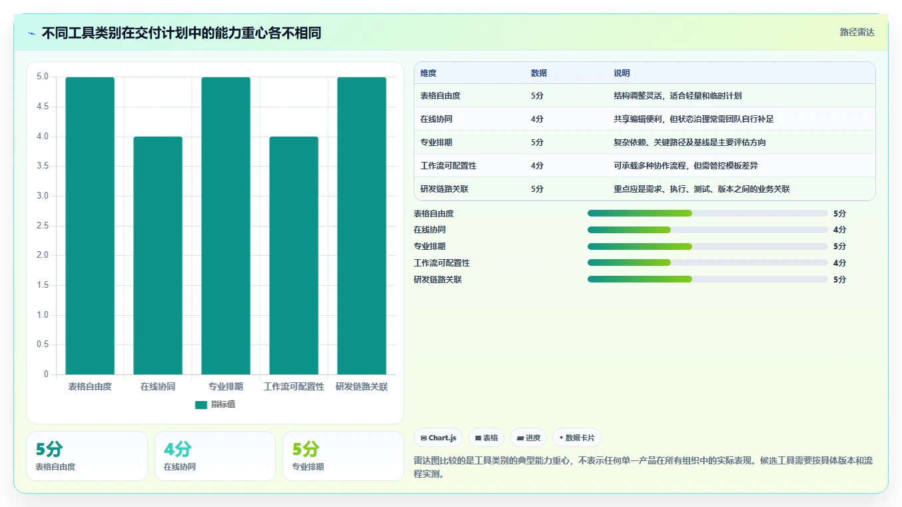Screen dimensions: 902x507
Task: Click 工作流可配置性 table row cell
Action: (448, 166)
